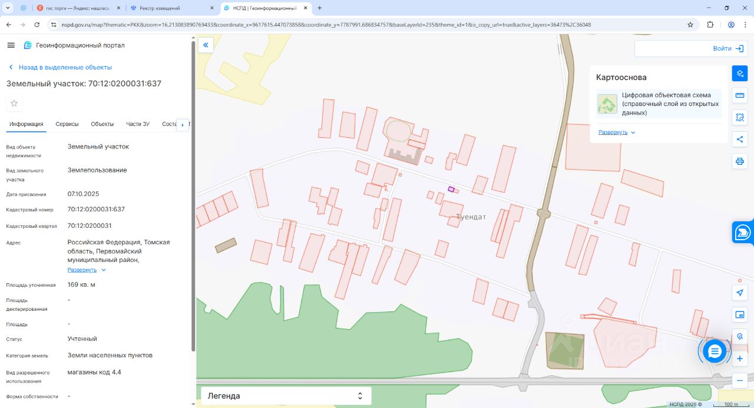Select the Цифровая объектовая схема basemap
754x408 pixels.
pyautogui.click(x=659, y=104)
